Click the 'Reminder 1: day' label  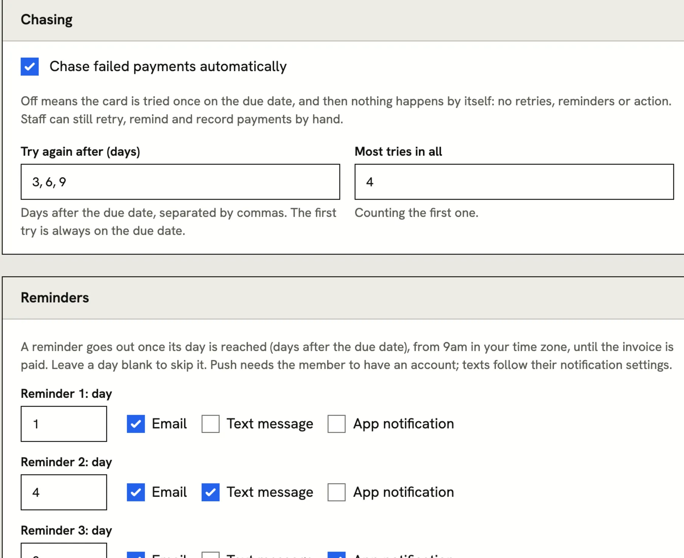pos(66,393)
